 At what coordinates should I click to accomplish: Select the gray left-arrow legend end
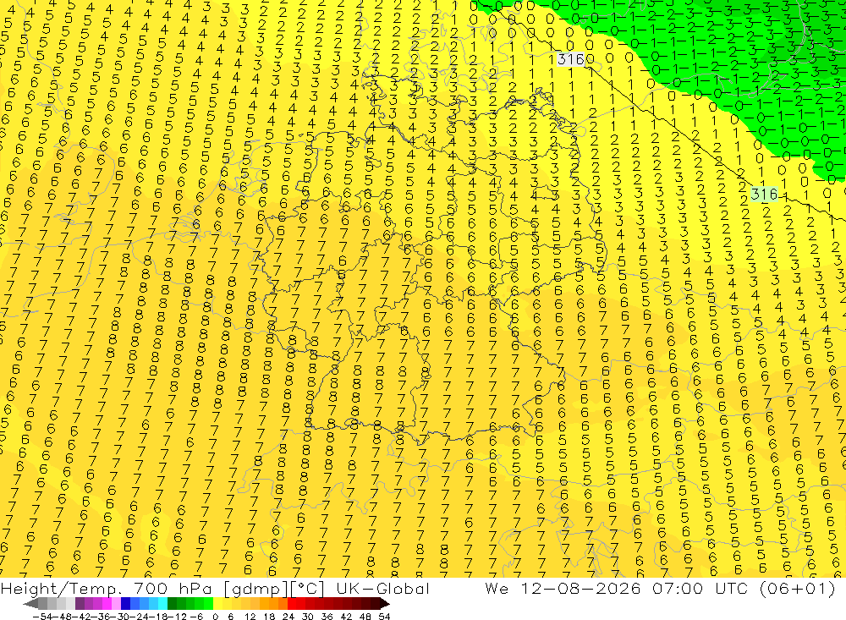coord(30,604)
